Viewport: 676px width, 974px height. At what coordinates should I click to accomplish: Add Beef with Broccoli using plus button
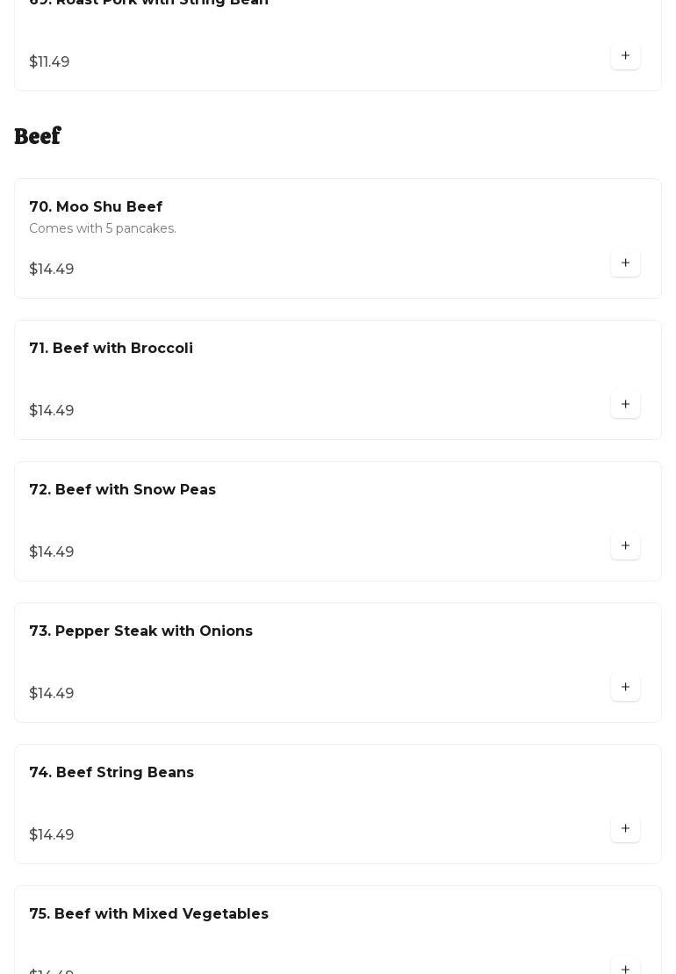[x=625, y=405]
